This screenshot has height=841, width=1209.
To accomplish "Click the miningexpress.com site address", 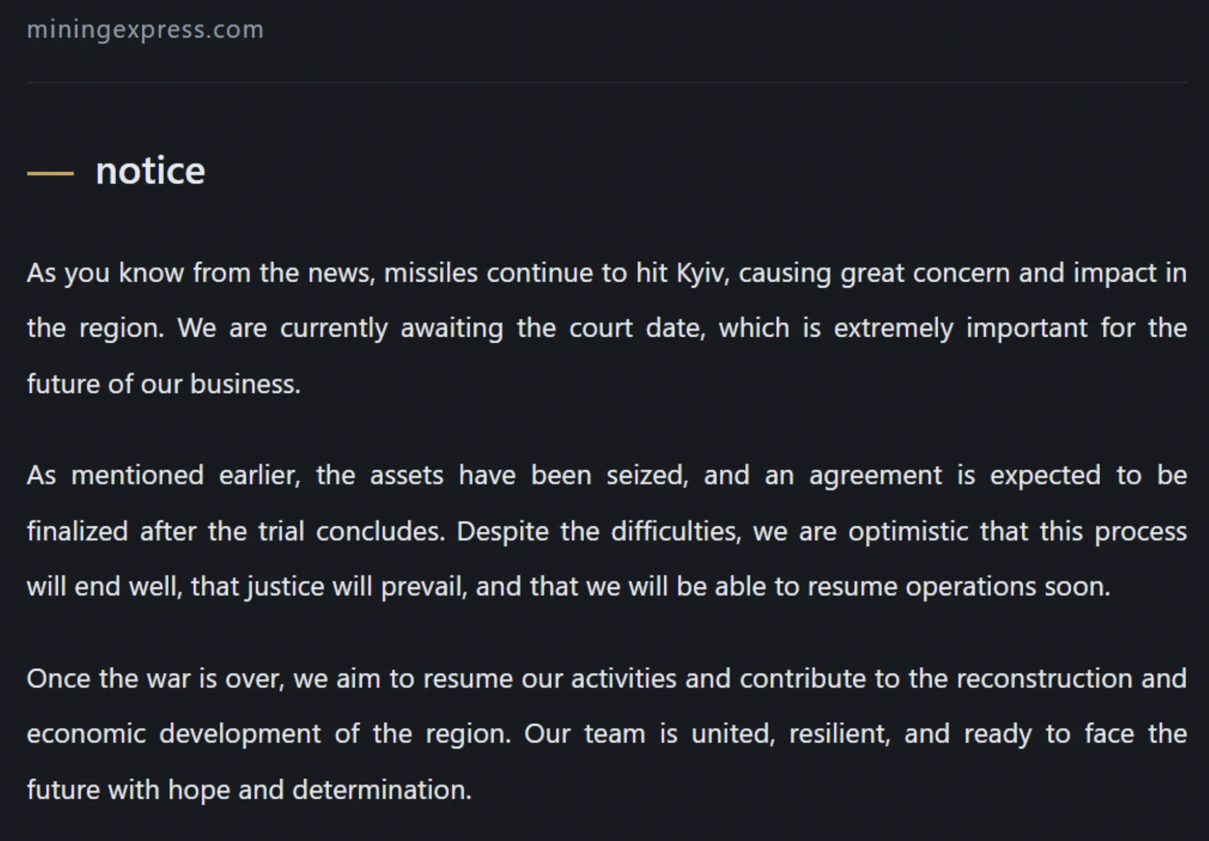I will [x=145, y=30].
